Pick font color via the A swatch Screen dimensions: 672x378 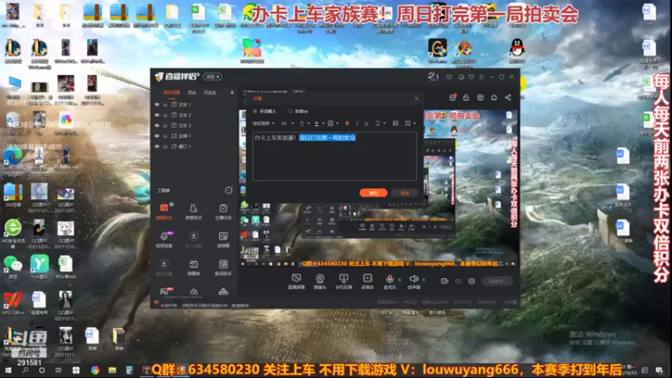(x=302, y=123)
